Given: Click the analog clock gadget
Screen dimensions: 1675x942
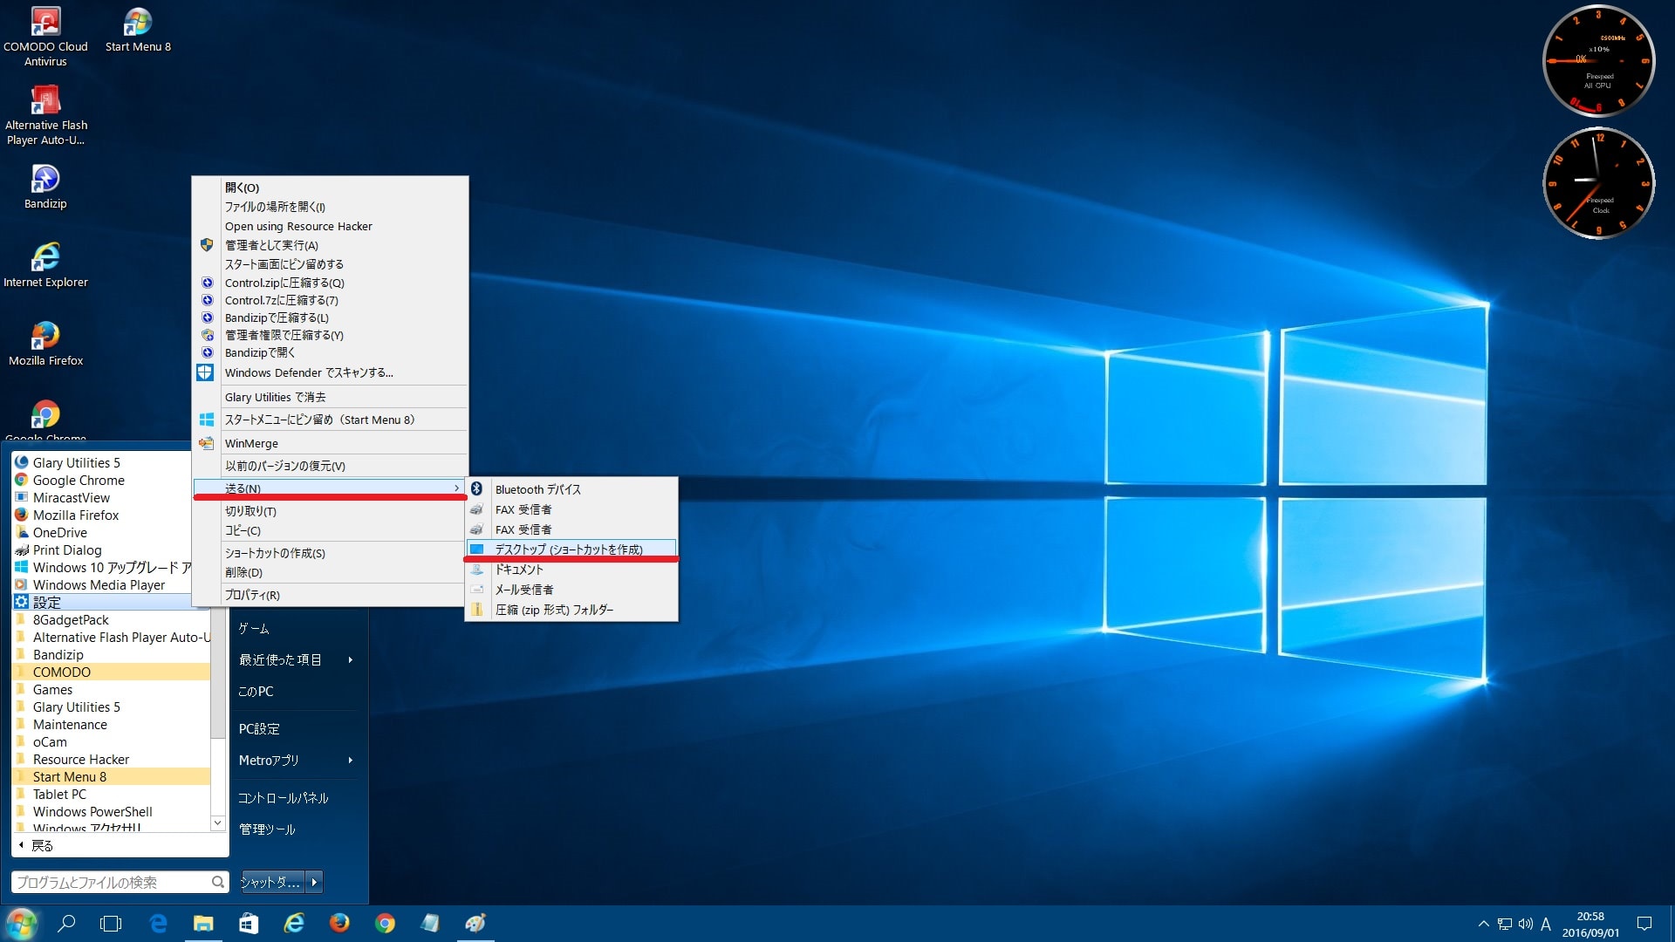Looking at the screenshot, I should (x=1598, y=183).
